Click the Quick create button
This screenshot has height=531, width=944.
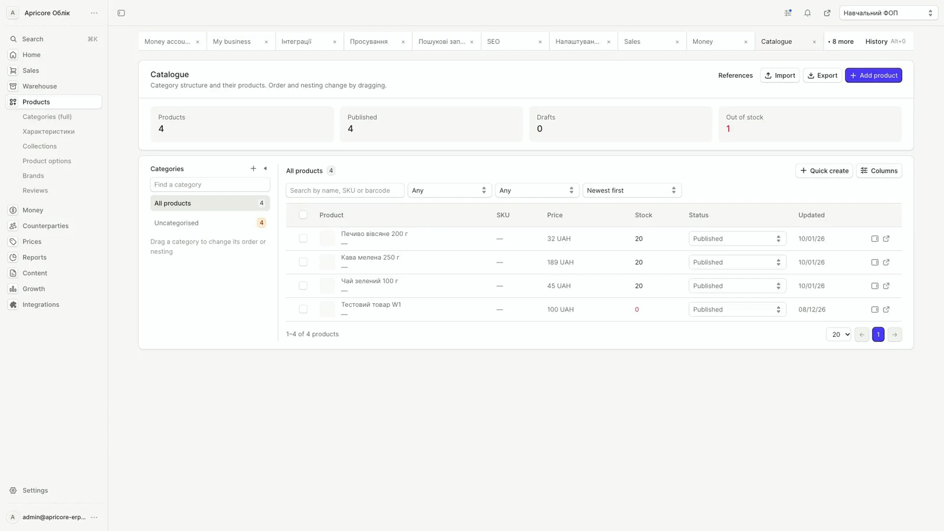tap(824, 171)
